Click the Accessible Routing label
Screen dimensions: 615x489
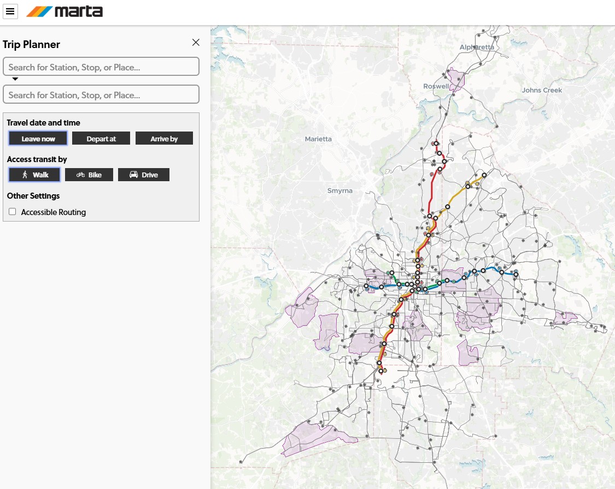pos(54,212)
